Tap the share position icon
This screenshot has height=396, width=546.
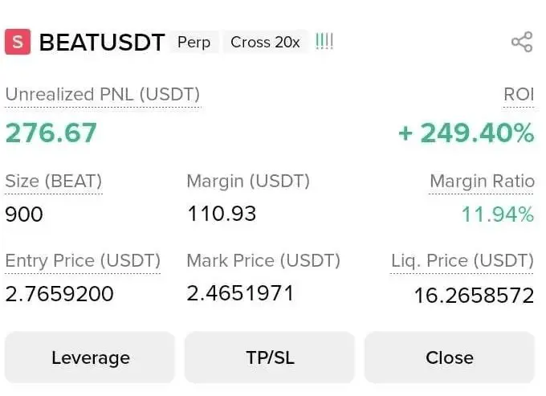click(522, 42)
